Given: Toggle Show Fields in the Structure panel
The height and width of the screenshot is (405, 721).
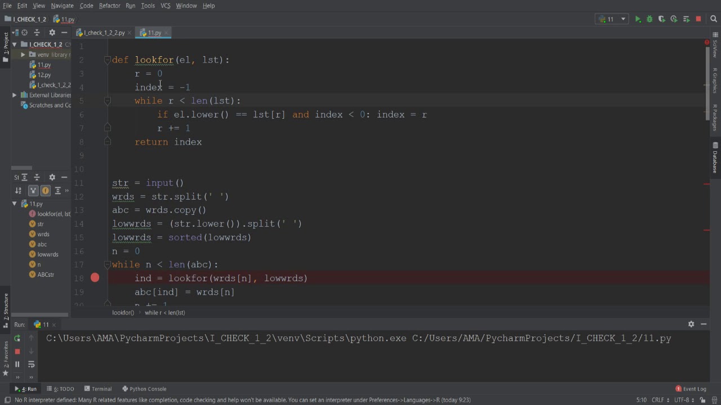Looking at the screenshot, I should click(46, 191).
